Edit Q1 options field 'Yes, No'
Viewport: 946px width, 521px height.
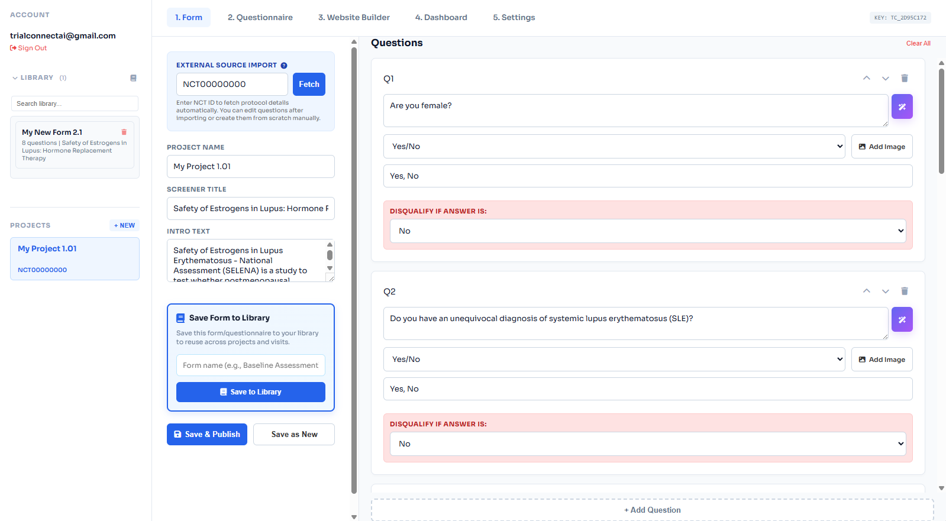pos(648,176)
